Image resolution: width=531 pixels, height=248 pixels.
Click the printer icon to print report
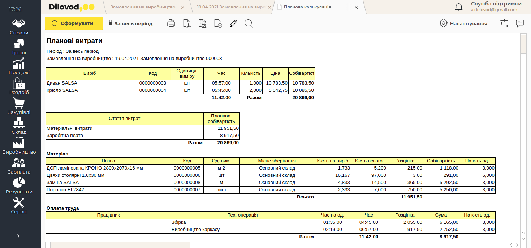click(171, 23)
